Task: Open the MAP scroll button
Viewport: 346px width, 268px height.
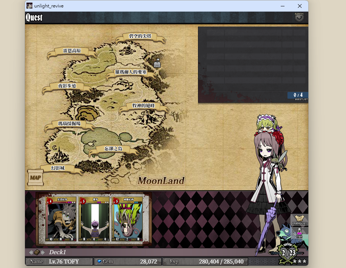Action: [x=35, y=177]
